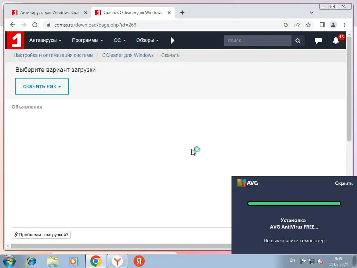Open Настройка и оптимизация системы breadcrumb
Image resolution: width=357 pixels, height=268 pixels.
53,55
